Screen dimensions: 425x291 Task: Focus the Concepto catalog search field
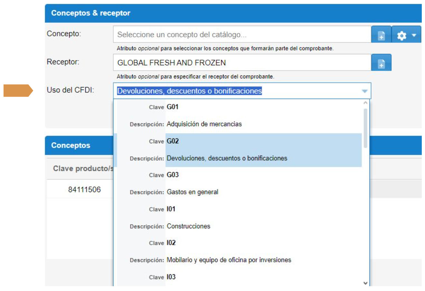point(242,35)
